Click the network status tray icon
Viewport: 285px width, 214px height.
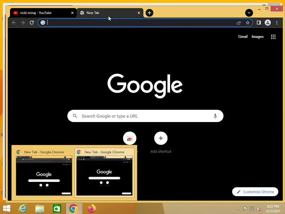(252, 209)
